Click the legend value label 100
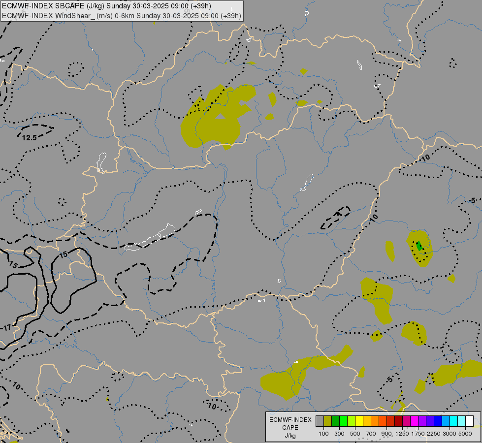The image size is (482, 443). pyautogui.click(x=323, y=434)
